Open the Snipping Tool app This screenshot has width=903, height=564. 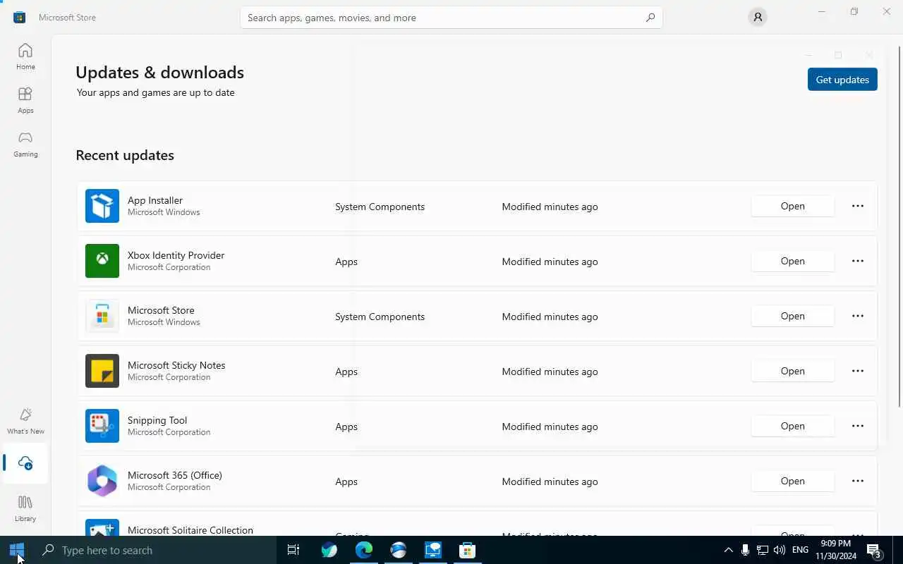tap(792, 426)
